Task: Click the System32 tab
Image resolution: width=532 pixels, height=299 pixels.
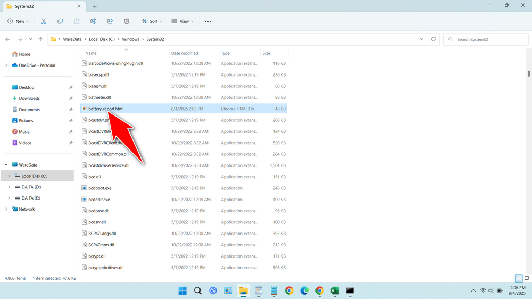Action: tap(44, 6)
